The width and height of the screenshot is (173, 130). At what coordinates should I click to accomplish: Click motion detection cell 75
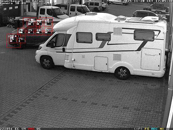tap(30, 31)
